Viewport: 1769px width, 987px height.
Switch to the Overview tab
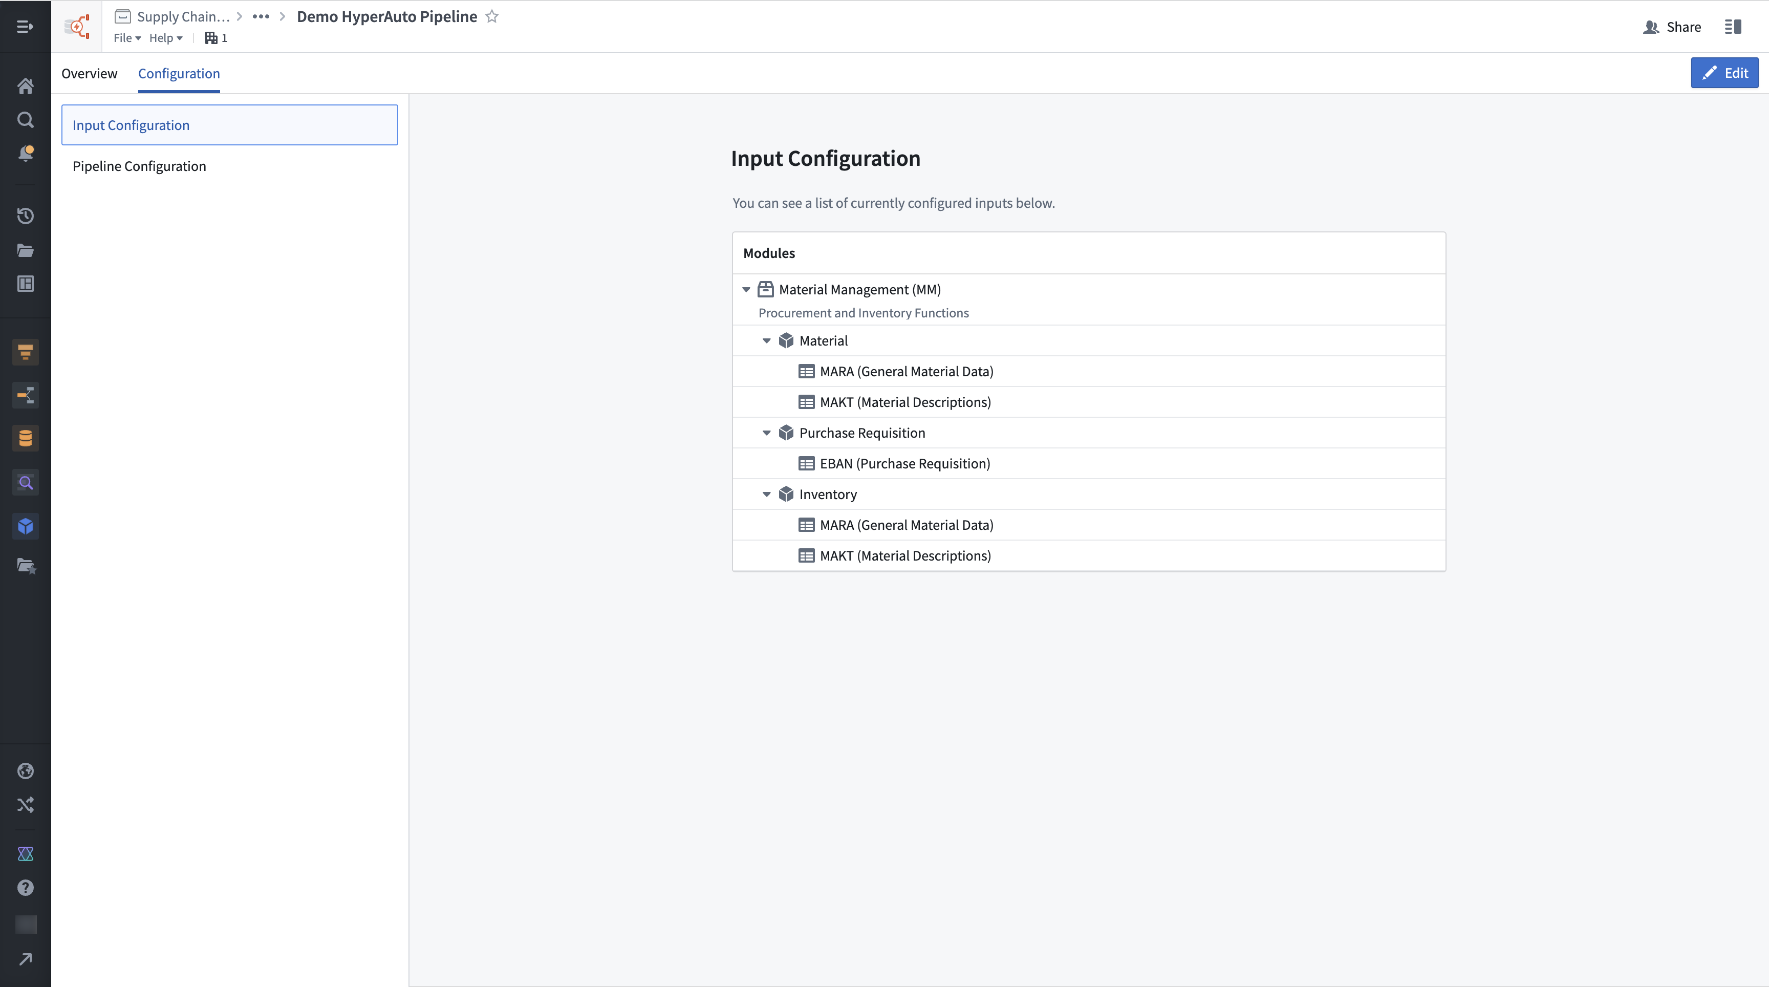pos(89,74)
